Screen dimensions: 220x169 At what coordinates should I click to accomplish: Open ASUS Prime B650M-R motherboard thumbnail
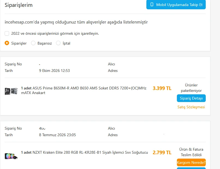(11, 91)
